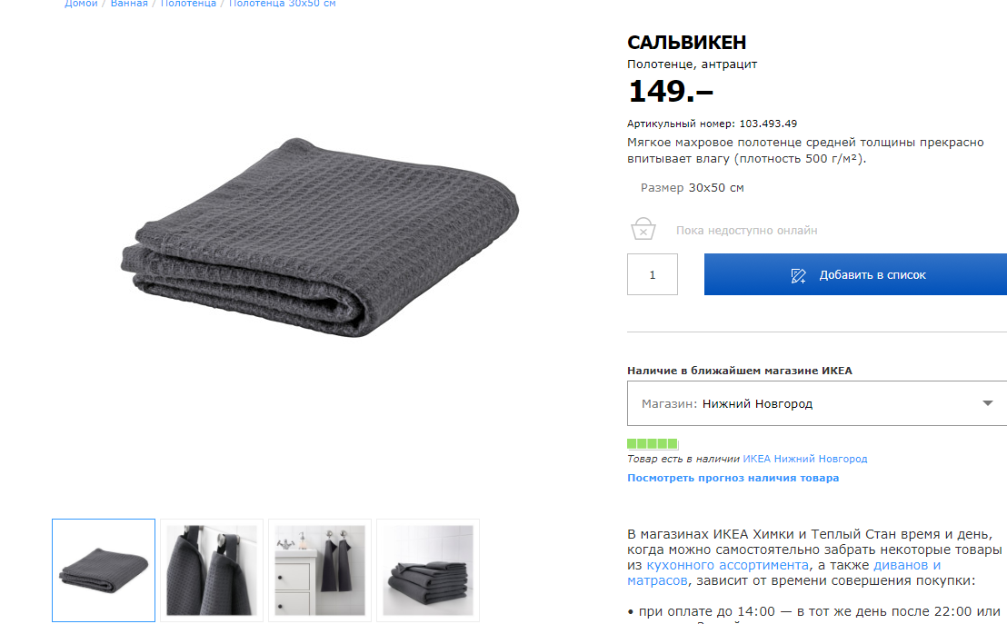Open Посмотреть прогноз наличия товара link

733,478
